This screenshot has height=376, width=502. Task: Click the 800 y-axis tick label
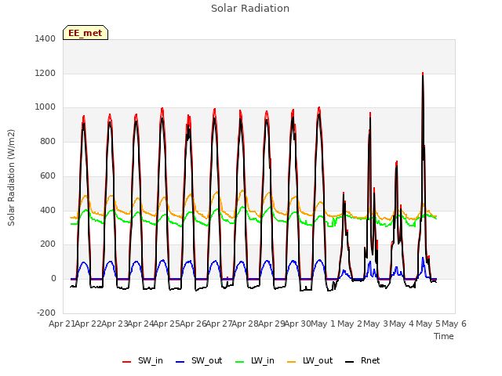48,141
